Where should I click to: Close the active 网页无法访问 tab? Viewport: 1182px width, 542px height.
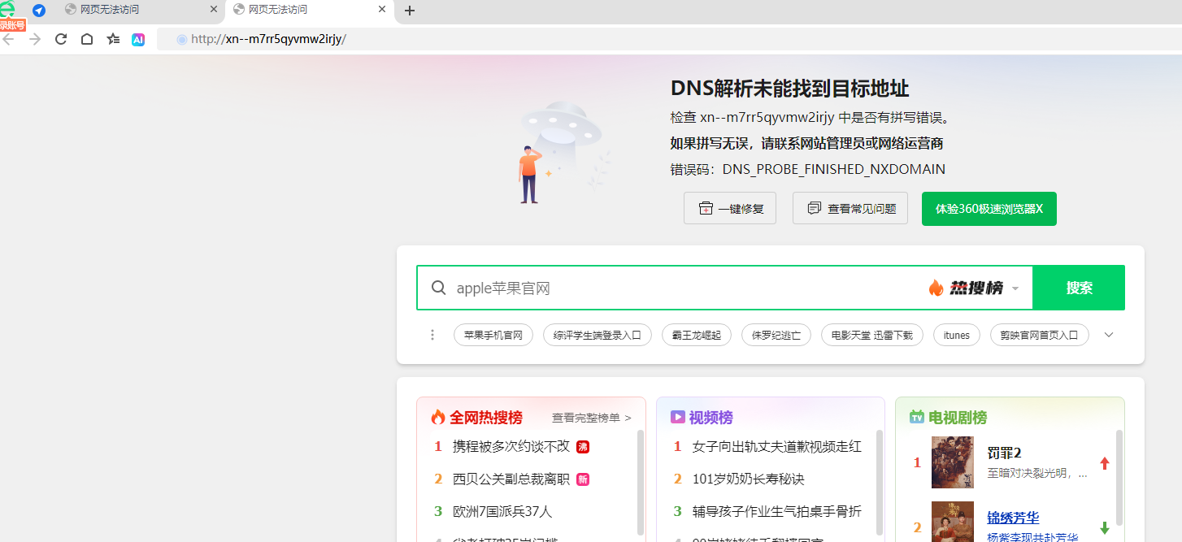pos(382,10)
